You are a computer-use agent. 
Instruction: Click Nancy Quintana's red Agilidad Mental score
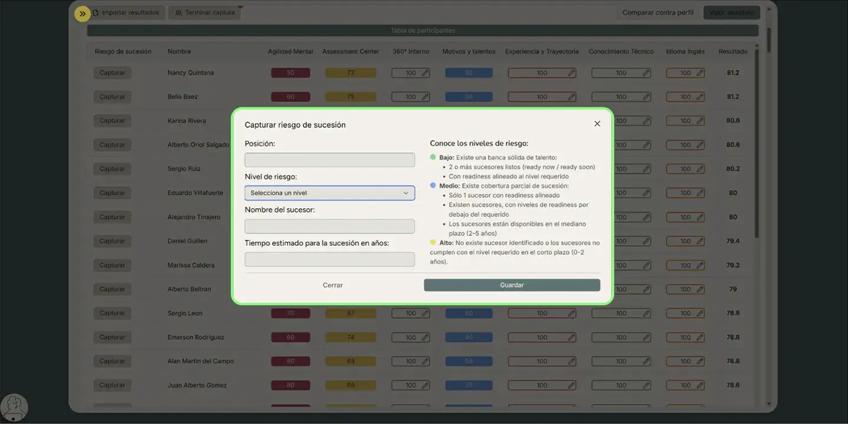[290, 73]
